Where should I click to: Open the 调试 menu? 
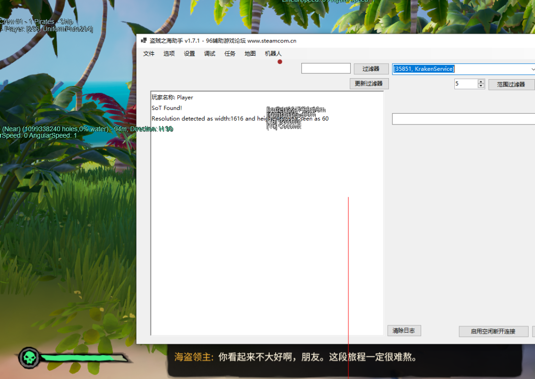coord(210,54)
